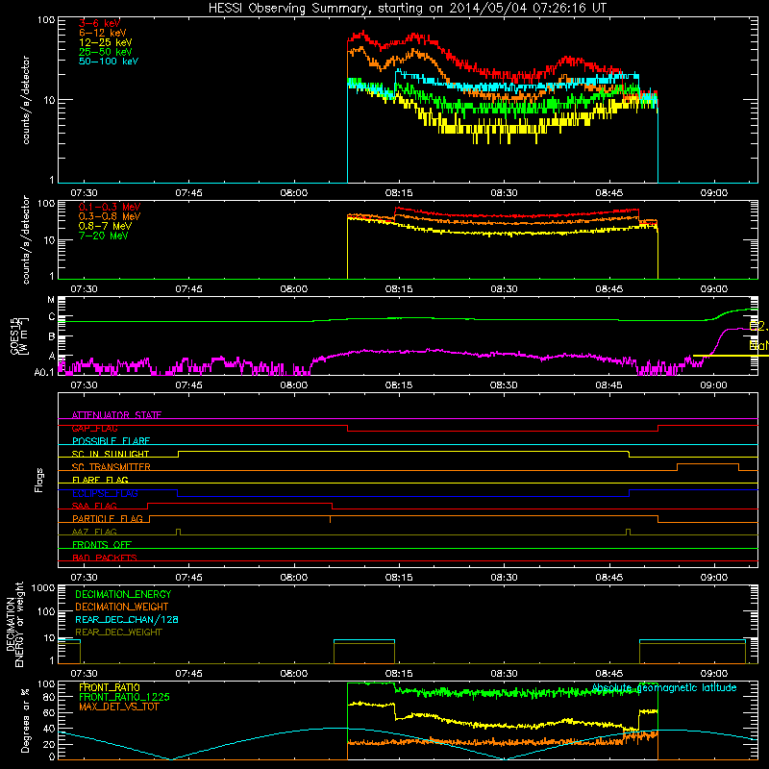Image resolution: width=769 pixels, height=769 pixels.
Task: Select the 0.1-0.3 MeV legend label
Action: pos(110,207)
